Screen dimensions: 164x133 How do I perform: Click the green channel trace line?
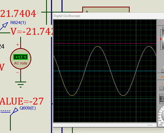point(105,98)
